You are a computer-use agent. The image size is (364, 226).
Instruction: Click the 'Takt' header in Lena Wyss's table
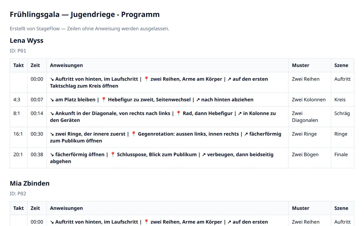tap(19, 65)
